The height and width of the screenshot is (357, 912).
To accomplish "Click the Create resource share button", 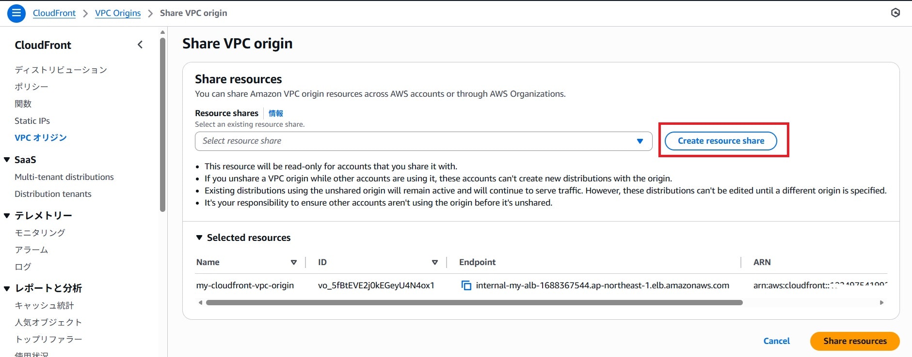I will click(720, 141).
